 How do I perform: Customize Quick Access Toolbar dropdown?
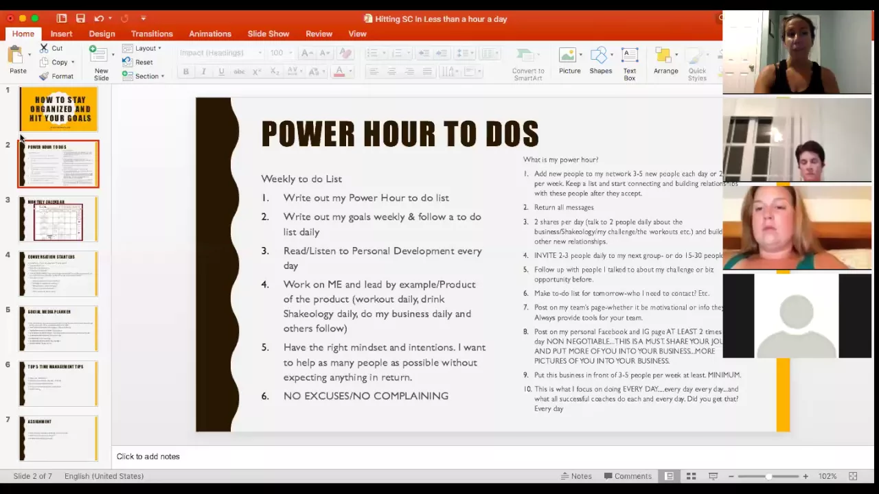click(x=143, y=19)
